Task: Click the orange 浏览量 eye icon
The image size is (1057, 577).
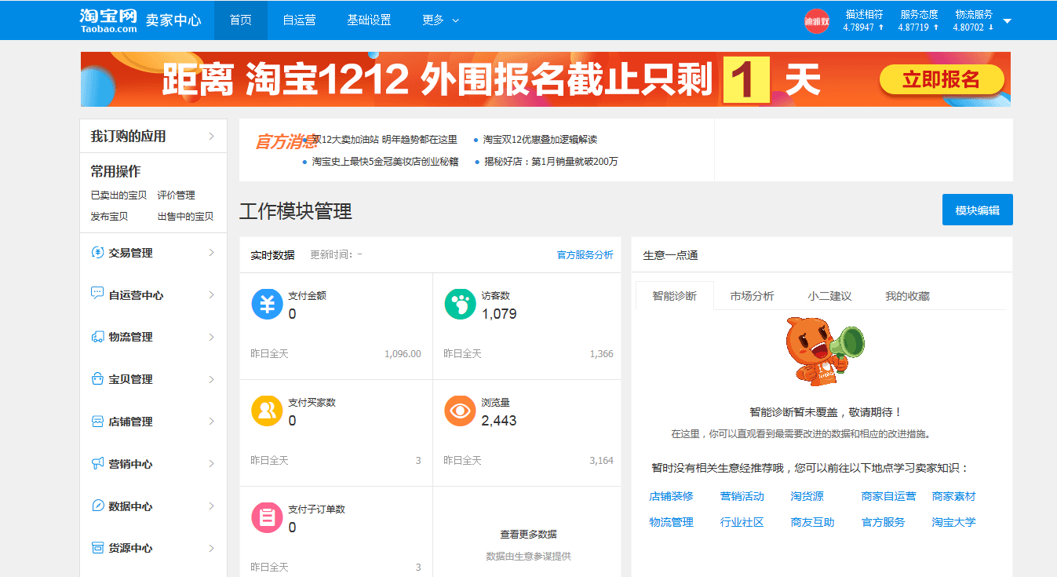Action: [460, 411]
